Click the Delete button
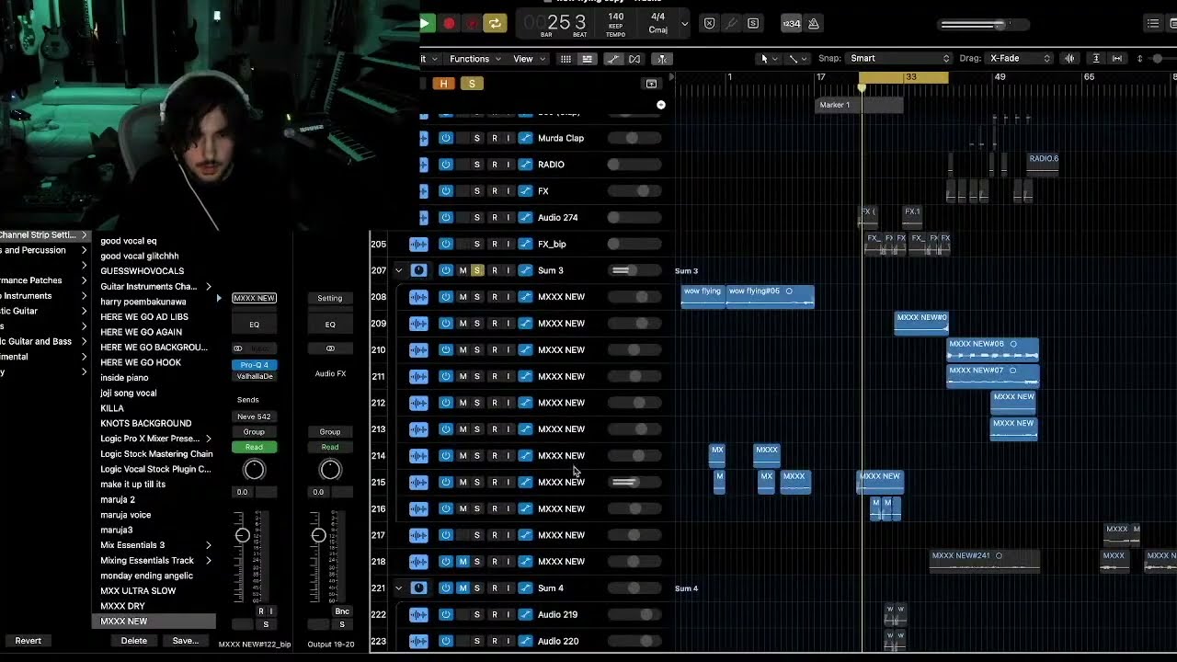The height and width of the screenshot is (662, 1177). [x=134, y=641]
